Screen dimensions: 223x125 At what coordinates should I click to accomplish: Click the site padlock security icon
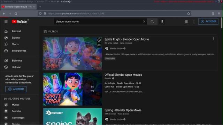click(x=45, y=14)
